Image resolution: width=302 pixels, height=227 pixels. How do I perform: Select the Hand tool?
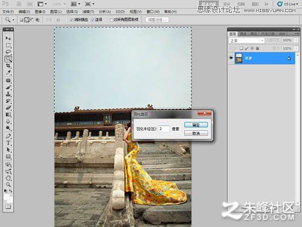point(8,178)
